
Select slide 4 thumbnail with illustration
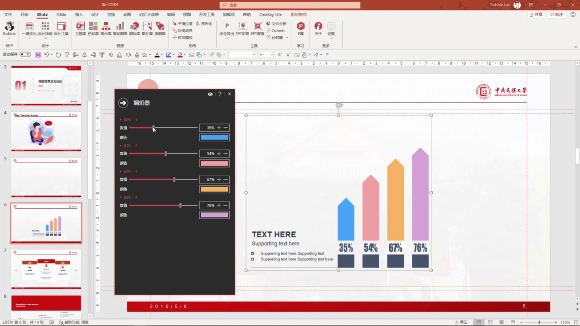click(46, 131)
